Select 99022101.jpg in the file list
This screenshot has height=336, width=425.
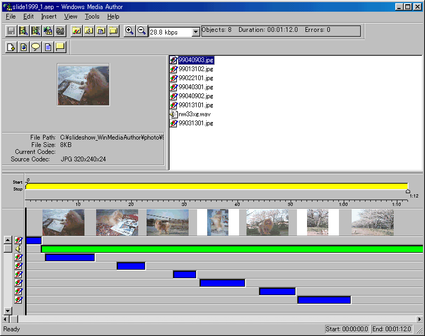(195, 78)
